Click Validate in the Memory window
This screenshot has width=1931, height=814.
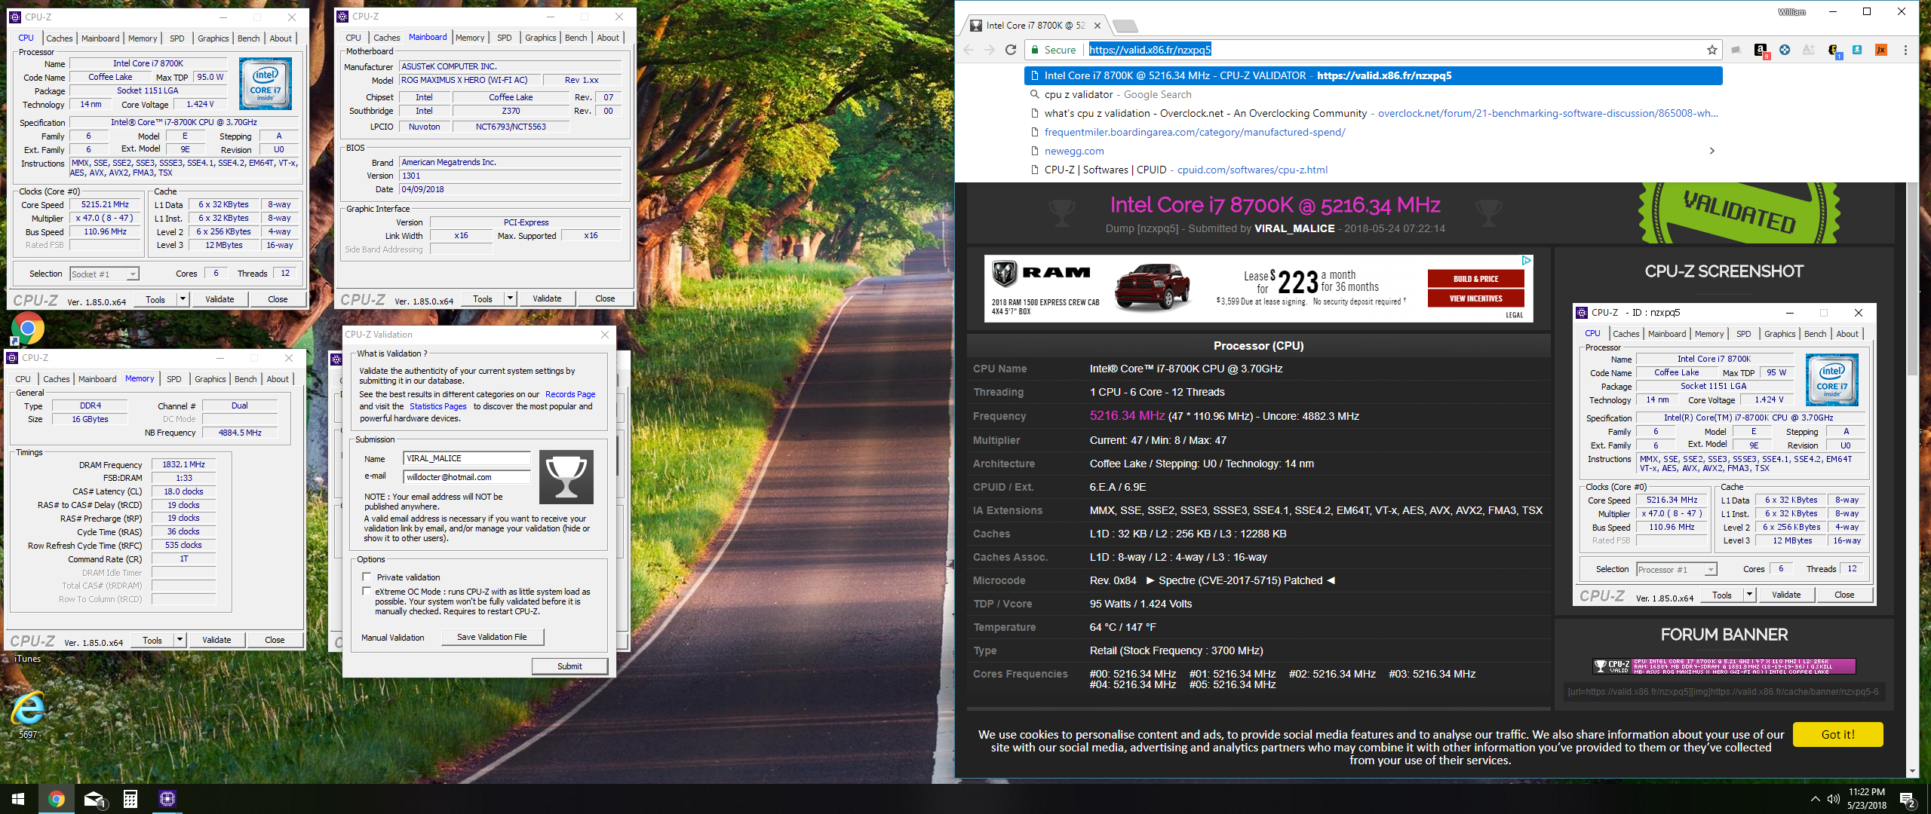coord(217,640)
